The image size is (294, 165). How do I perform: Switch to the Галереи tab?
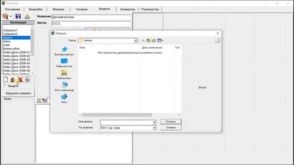[82, 9]
